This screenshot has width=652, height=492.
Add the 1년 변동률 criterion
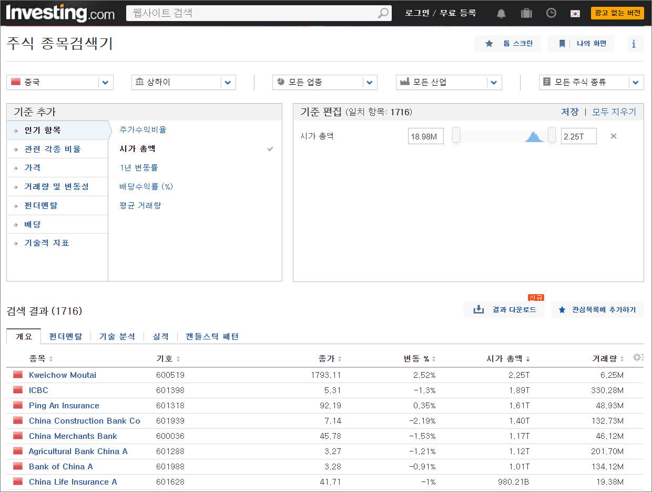point(139,167)
